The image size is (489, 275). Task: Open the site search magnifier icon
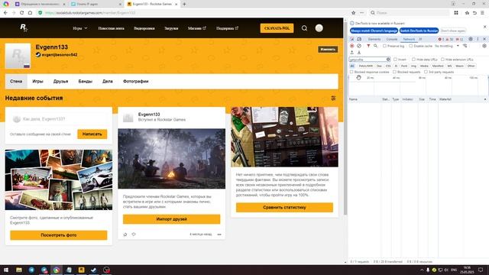click(x=304, y=28)
